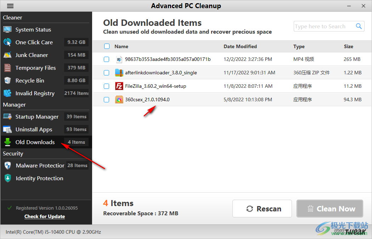The image size is (372, 239).
Task: Click the 28 Items malware badge
Action: click(x=77, y=165)
